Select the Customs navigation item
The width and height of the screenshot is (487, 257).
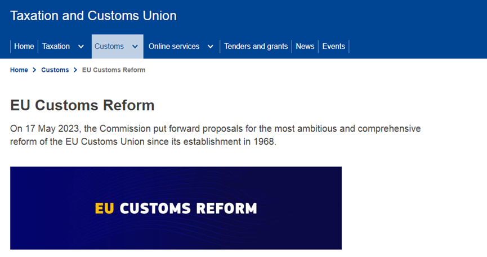point(109,46)
